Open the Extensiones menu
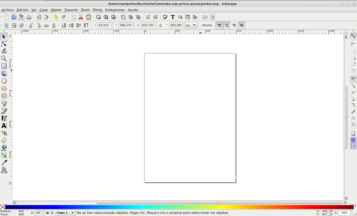This screenshot has height=216, width=357. pos(115,10)
